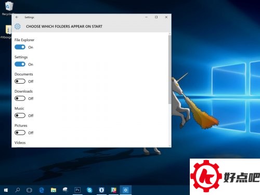Switch on the Music toggle
The height and width of the screenshot is (195, 260).
pos(20,115)
